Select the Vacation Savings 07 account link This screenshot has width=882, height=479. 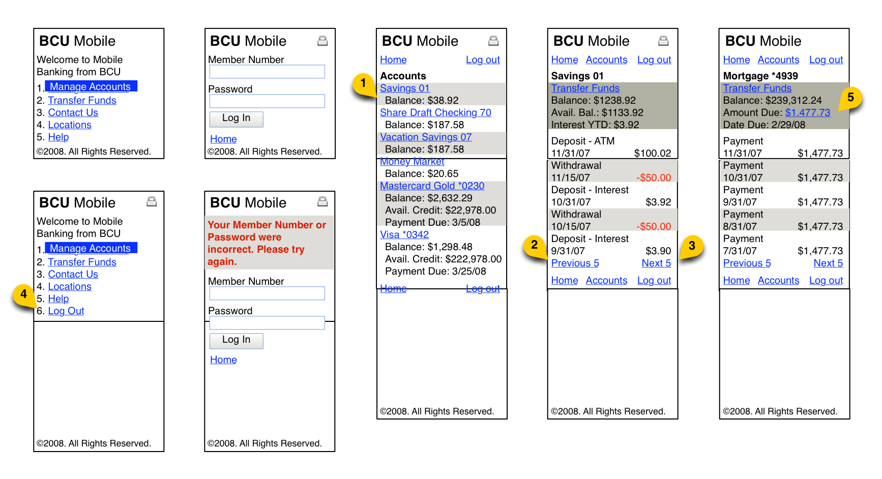[426, 137]
